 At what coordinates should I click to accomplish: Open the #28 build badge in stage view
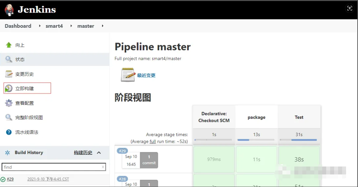tap(122, 179)
